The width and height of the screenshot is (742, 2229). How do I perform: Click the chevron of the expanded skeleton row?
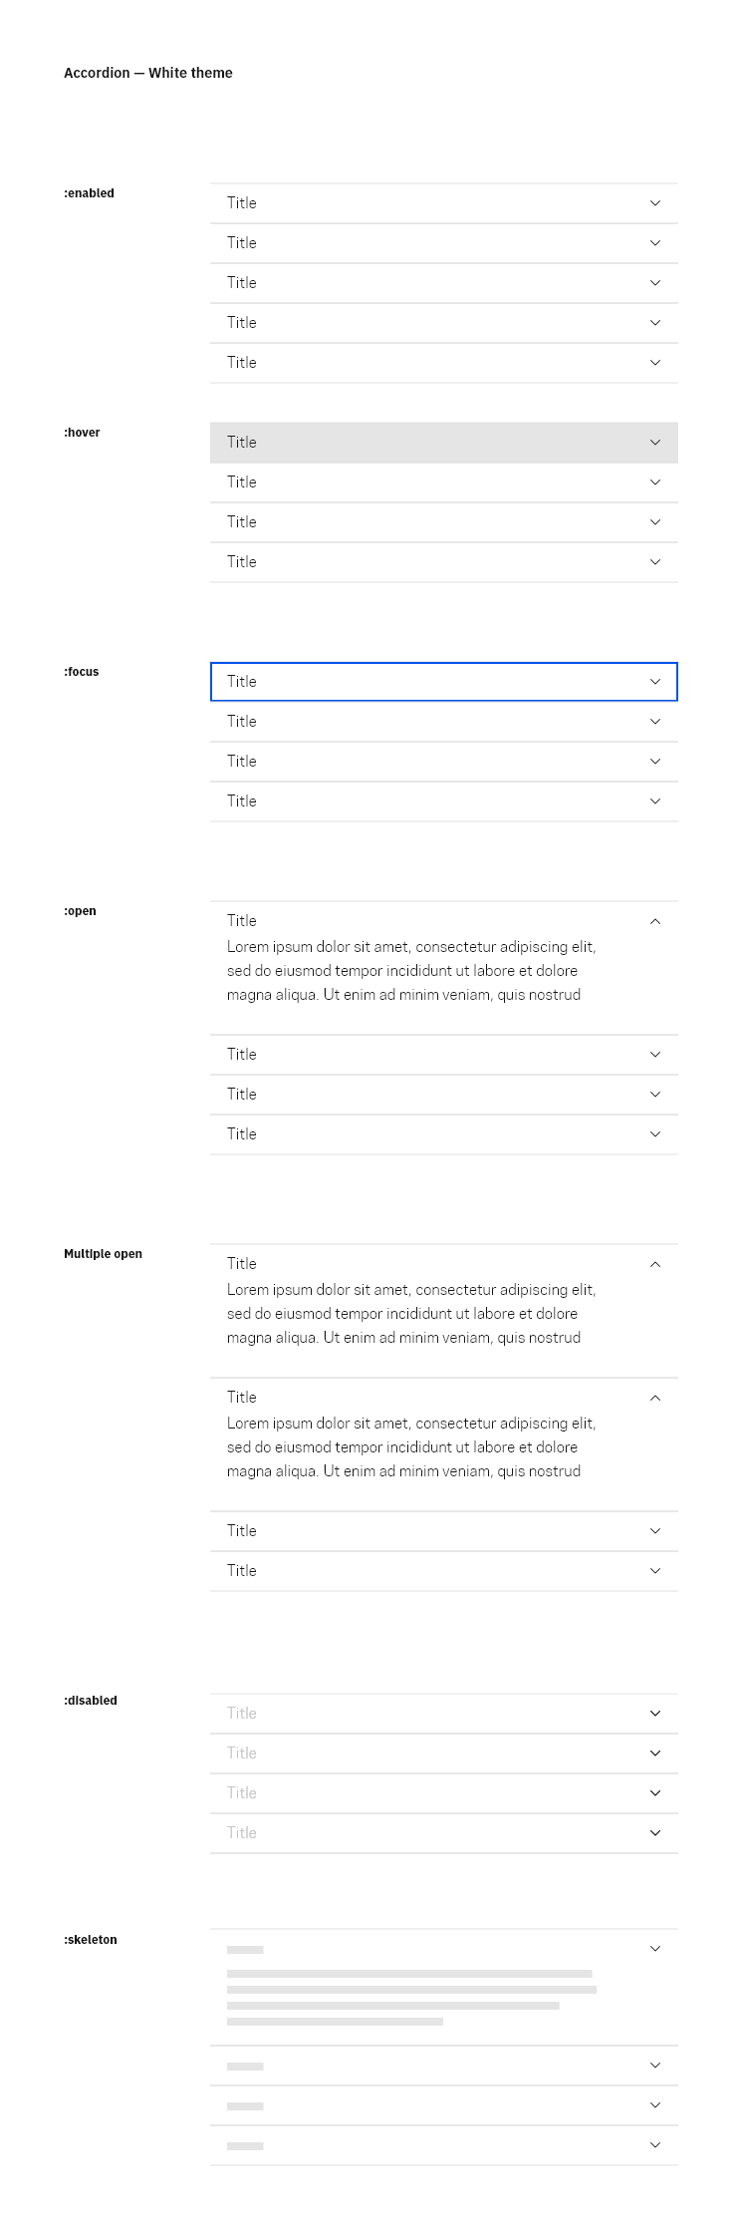click(655, 1949)
